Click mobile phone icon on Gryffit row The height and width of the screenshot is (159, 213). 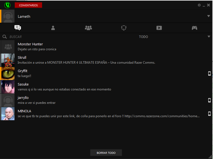209,73
